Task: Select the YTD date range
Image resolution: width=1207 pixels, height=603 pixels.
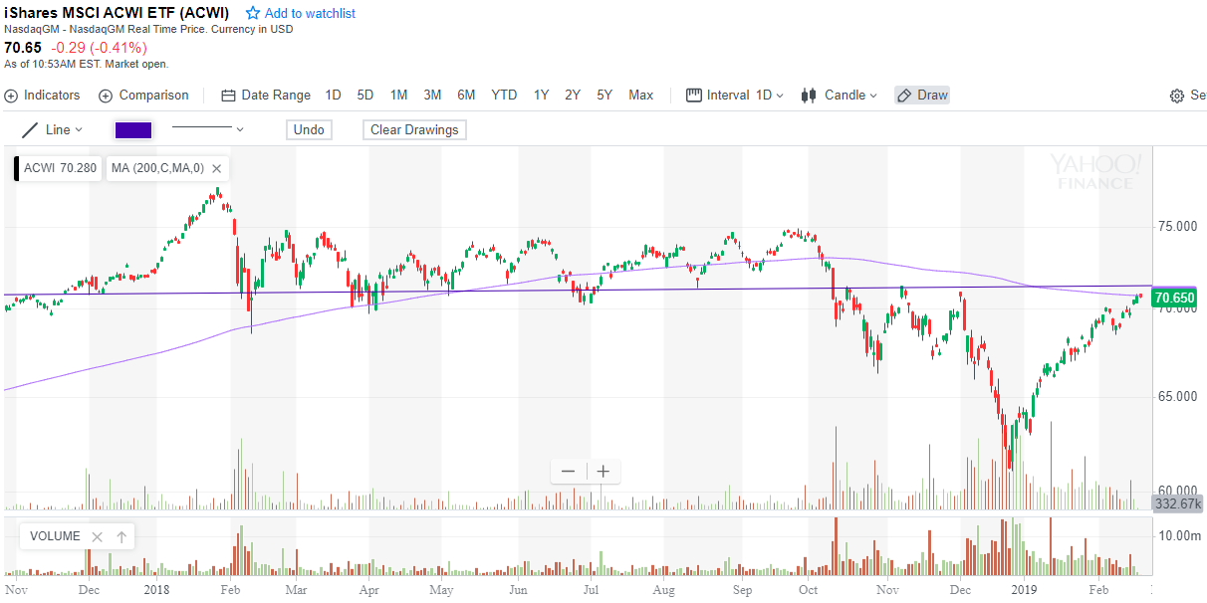Action: click(x=504, y=96)
